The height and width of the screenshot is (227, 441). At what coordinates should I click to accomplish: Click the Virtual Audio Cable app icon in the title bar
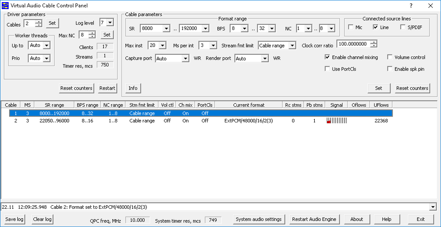[5, 6]
